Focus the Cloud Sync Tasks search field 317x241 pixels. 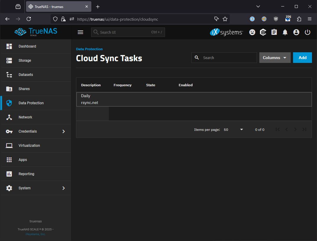click(224, 58)
